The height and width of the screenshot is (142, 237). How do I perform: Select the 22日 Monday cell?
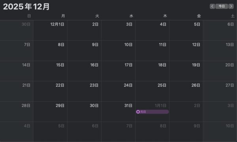[50, 91]
